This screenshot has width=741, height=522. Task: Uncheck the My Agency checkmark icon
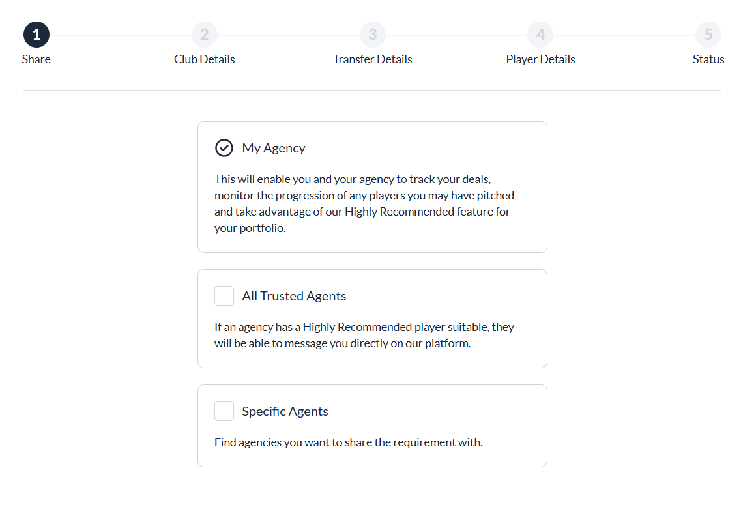[x=224, y=148]
